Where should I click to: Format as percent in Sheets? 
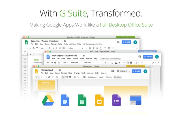coord(53,48)
